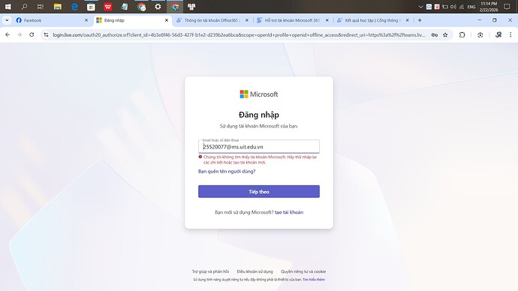Screen dimensions: 518x291
Task: Close the Kết quả học tập tab
Action: click(x=408, y=20)
